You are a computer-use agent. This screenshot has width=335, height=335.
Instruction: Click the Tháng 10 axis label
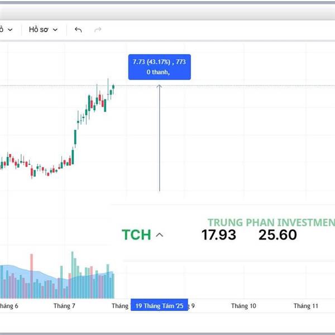tap(243, 306)
